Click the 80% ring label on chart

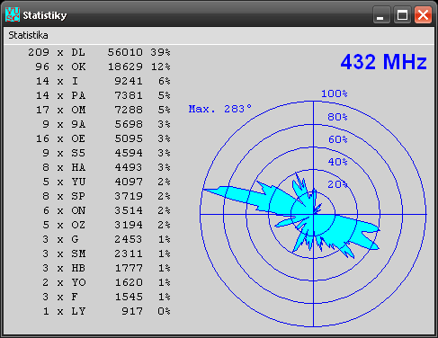[337, 117]
